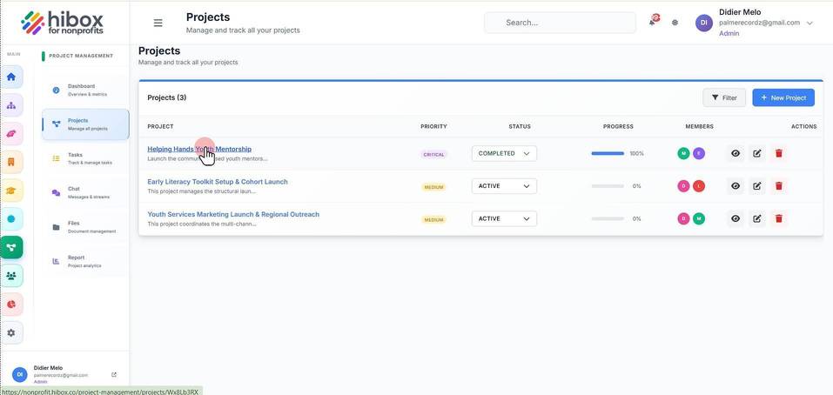Open the notifications bell
This screenshot has height=395, width=833.
(653, 22)
